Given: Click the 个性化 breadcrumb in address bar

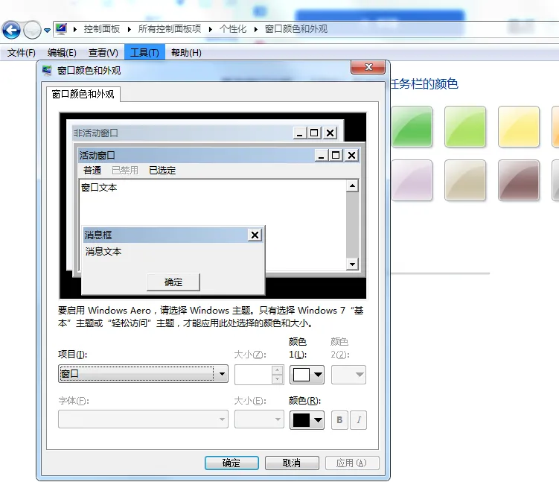Looking at the screenshot, I should pyautogui.click(x=232, y=29).
